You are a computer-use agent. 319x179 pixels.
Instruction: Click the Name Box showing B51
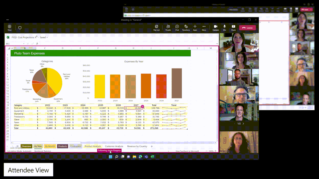[14, 44]
